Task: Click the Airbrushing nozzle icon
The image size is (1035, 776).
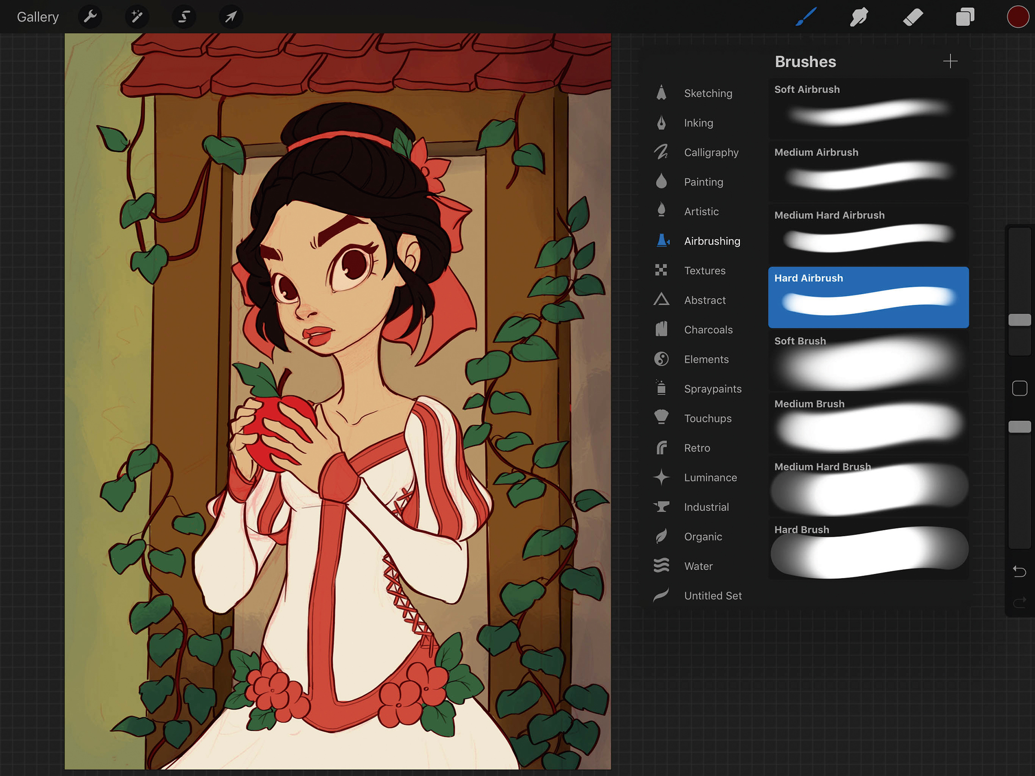Action: click(x=663, y=241)
